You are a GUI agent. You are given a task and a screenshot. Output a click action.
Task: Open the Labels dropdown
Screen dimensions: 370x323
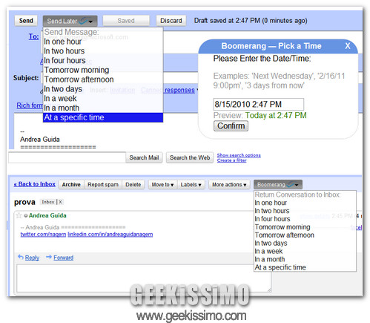(191, 185)
